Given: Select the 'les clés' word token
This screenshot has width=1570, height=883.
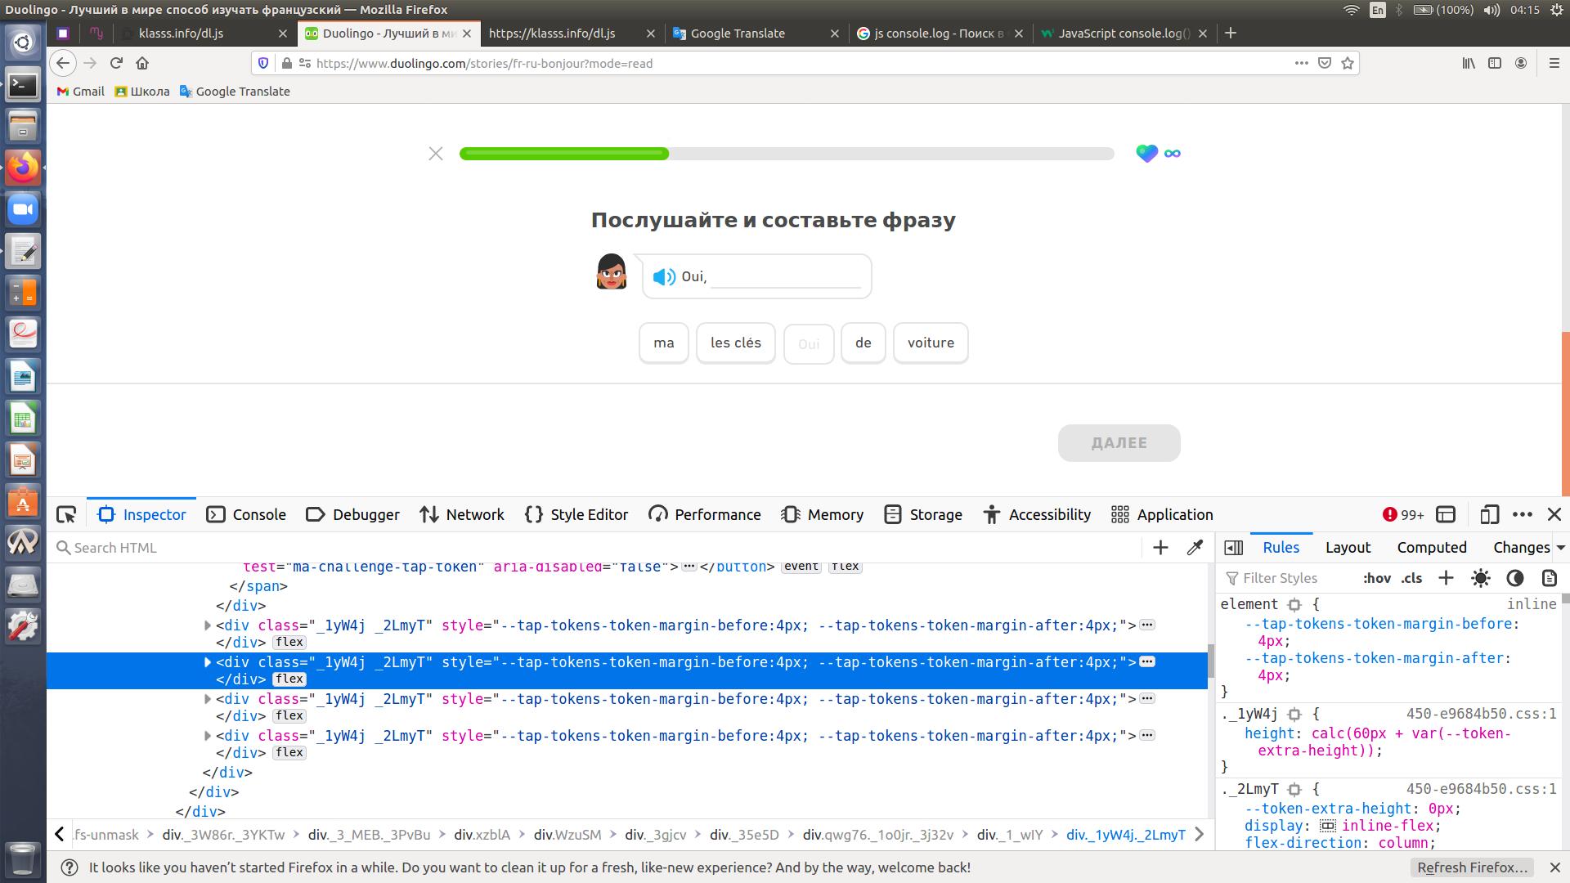Looking at the screenshot, I should pyautogui.click(x=735, y=343).
